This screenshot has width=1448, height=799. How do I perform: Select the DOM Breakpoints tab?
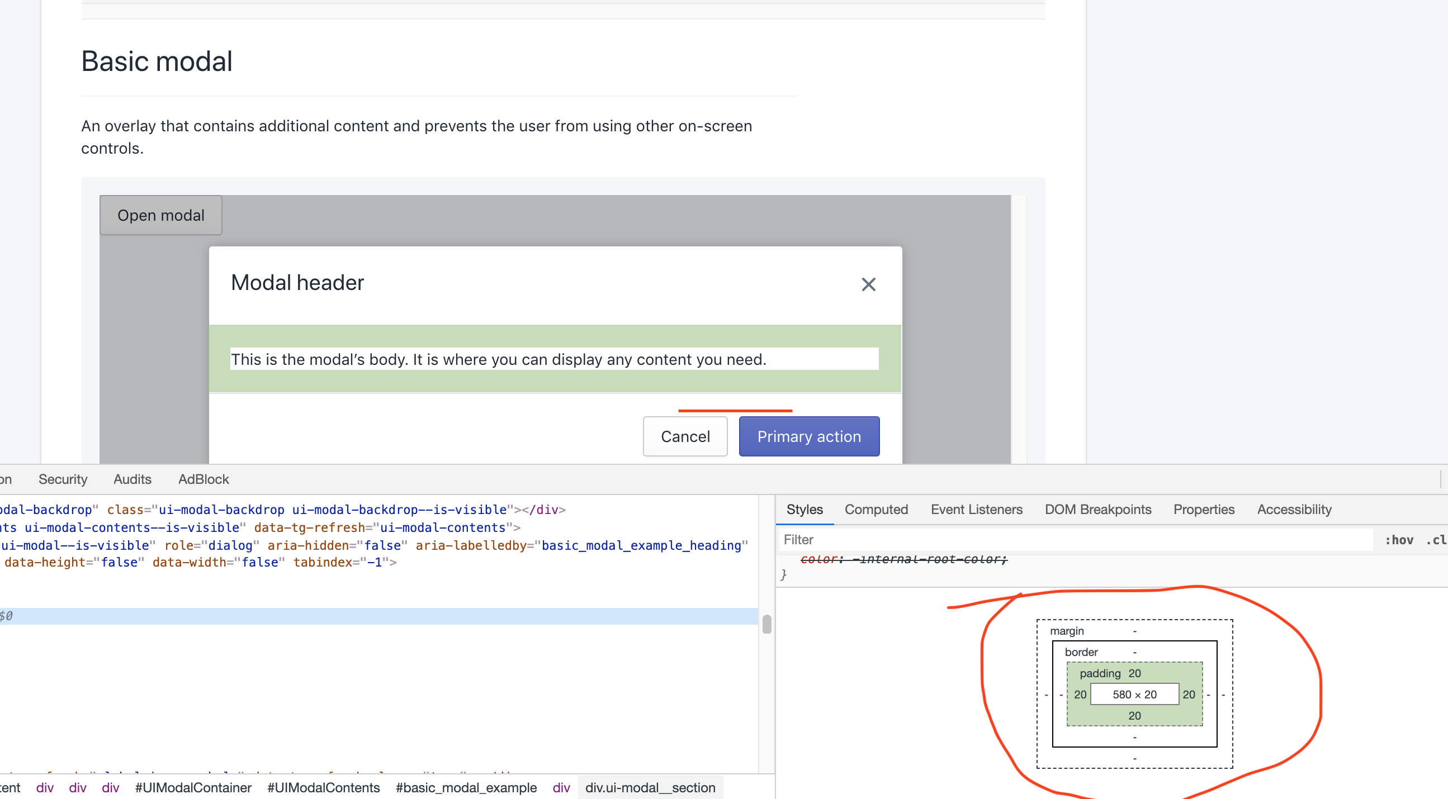(1097, 509)
